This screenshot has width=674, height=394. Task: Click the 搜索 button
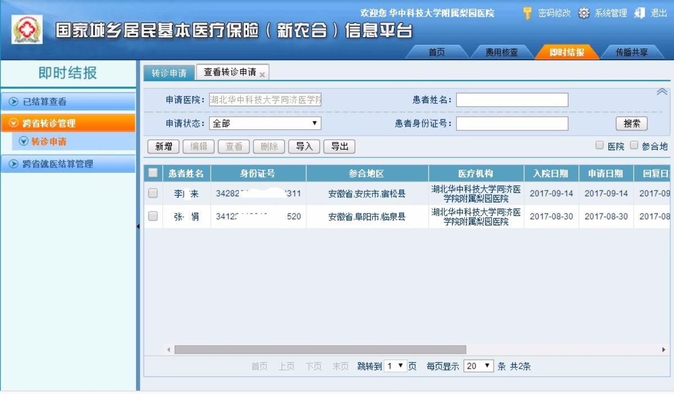632,123
